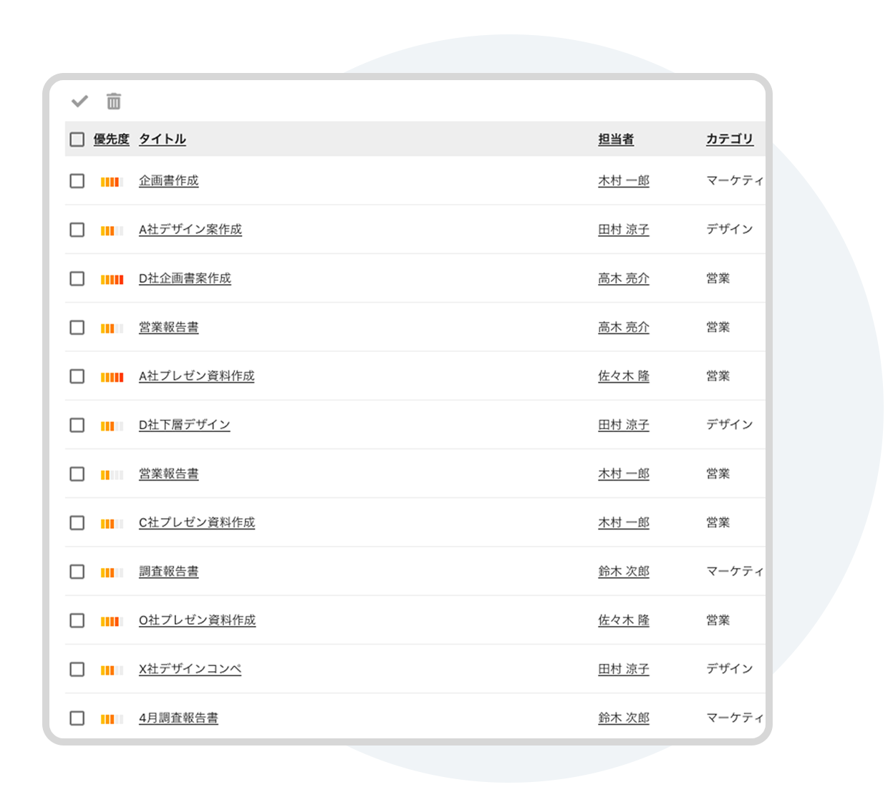The width and height of the screenshot is (888, 787).
Task: Open the X社デザインコンペ task
Action: [x=190, y=669]
